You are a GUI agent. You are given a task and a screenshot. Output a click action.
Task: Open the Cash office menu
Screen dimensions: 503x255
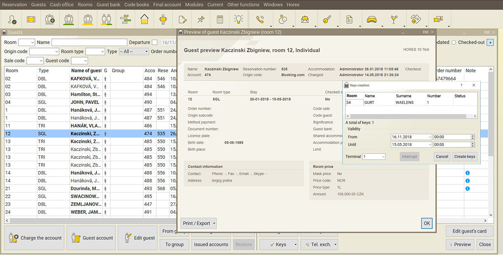click(62, 5)
